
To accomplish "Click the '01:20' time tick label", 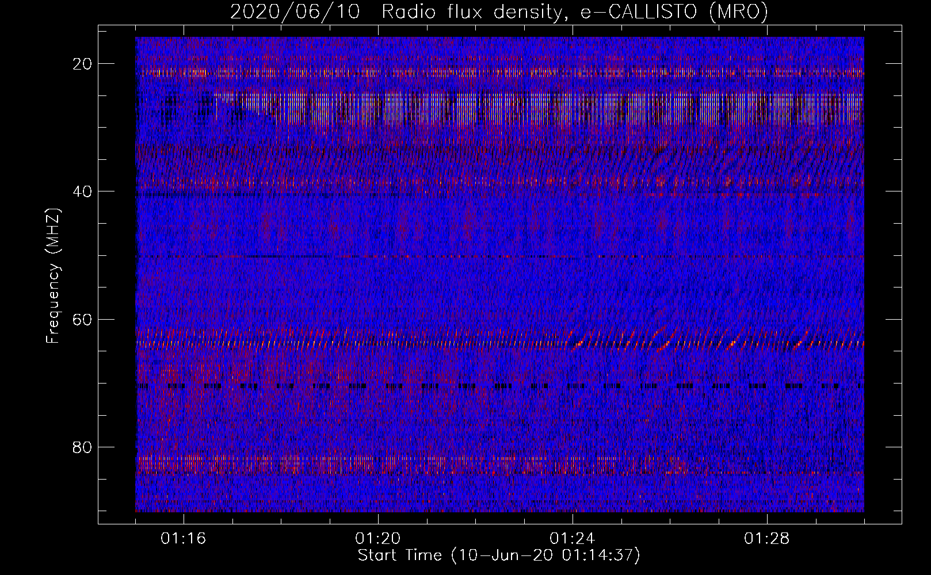I will (x=378, y=539).
